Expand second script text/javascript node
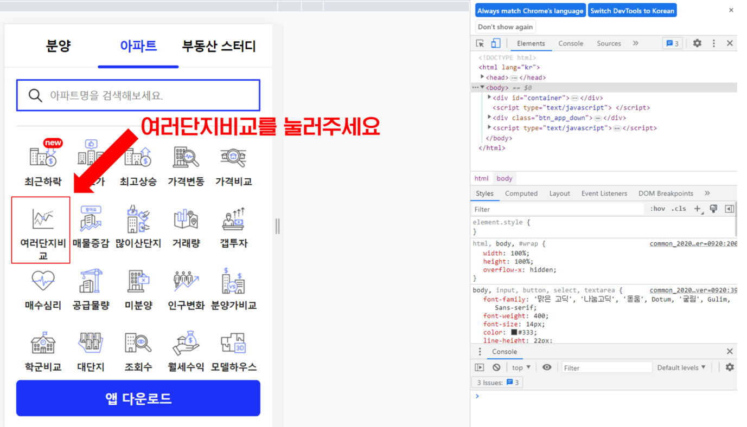The width and height of the screenshot is (747, 427). point(489,128)
